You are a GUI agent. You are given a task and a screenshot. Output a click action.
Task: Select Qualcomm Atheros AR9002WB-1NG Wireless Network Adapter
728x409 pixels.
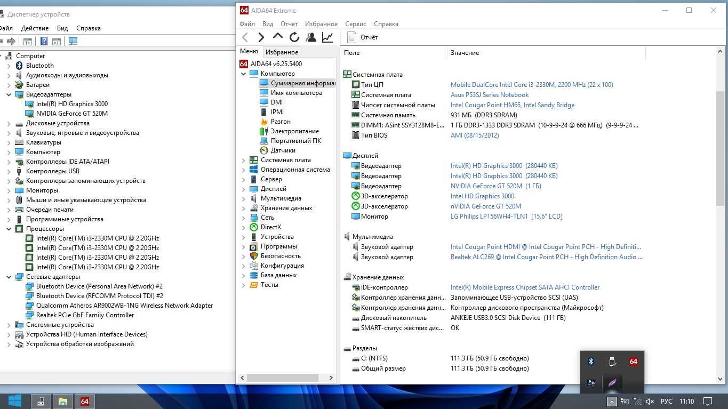tap(119, 306)
